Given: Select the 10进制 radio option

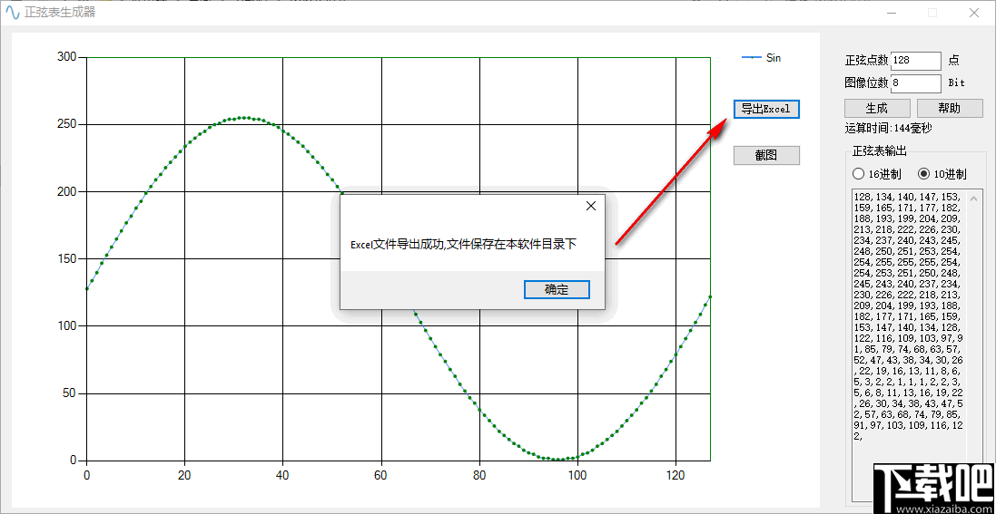Looking at the screenshot, I should (942, 174).
